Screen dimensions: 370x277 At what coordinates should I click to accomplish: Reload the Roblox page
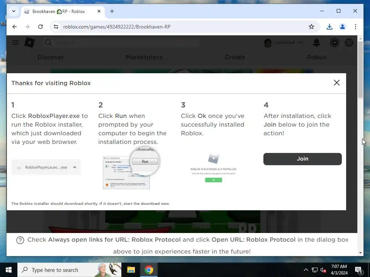(x=40, y=27)
